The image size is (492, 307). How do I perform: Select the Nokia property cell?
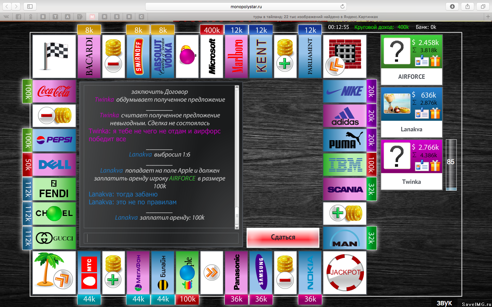(311, 273)
